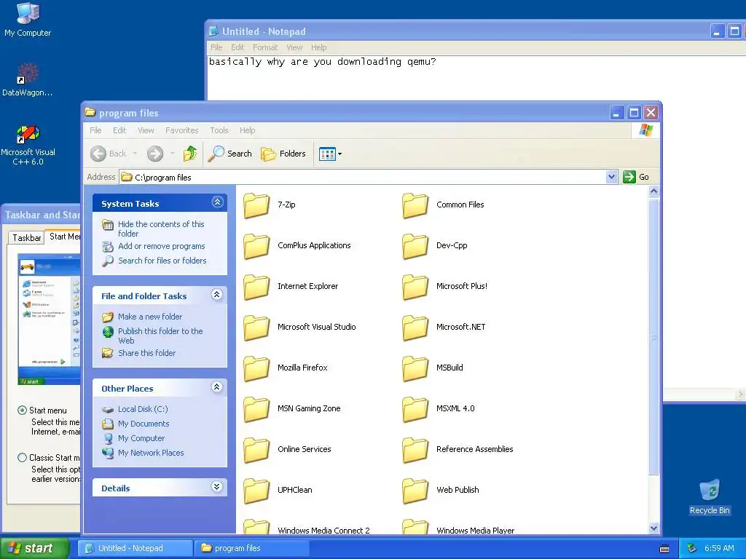Open My Computer desktop icon
Image resolution: width=746 pixels, height=559 pixels.
click(x=28, y=19)
